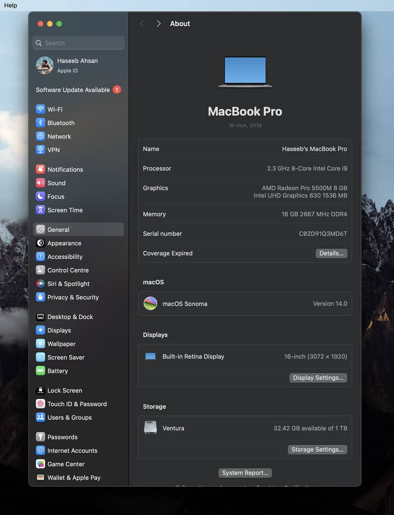Image resolution: width=394 pixels, height=515 pixels.
Task: Click the Search field in sidebar
Action: [x=79, y=43]
